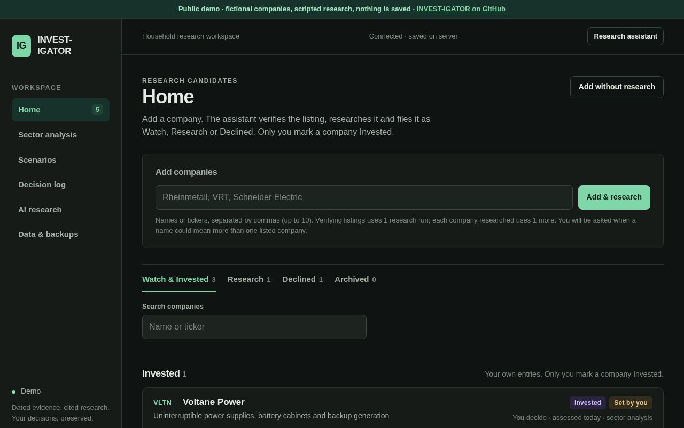684x428 pixels.
Task: Click the Demo status indicator
Action: tap(26, 391)
